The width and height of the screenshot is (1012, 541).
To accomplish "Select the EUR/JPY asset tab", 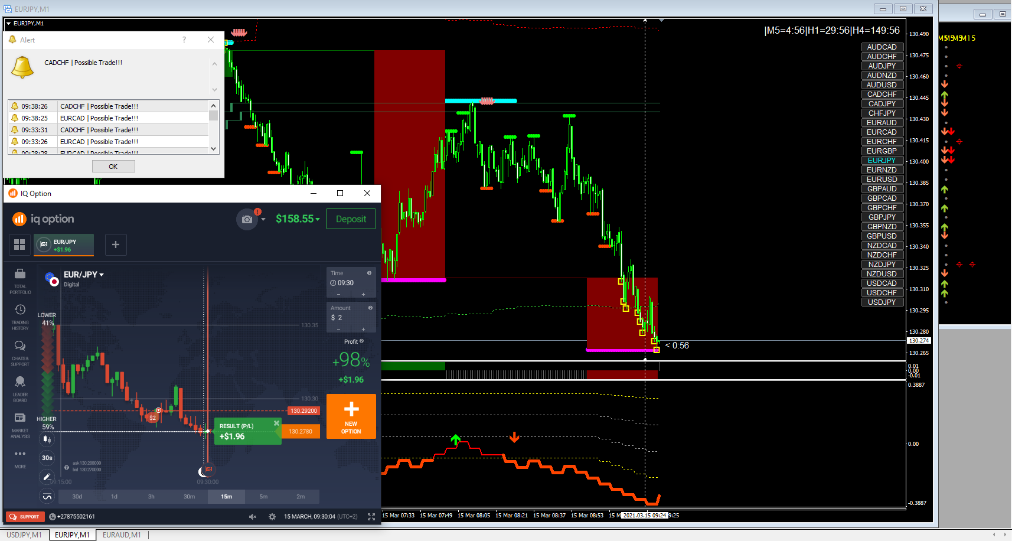I will (64, 245).
